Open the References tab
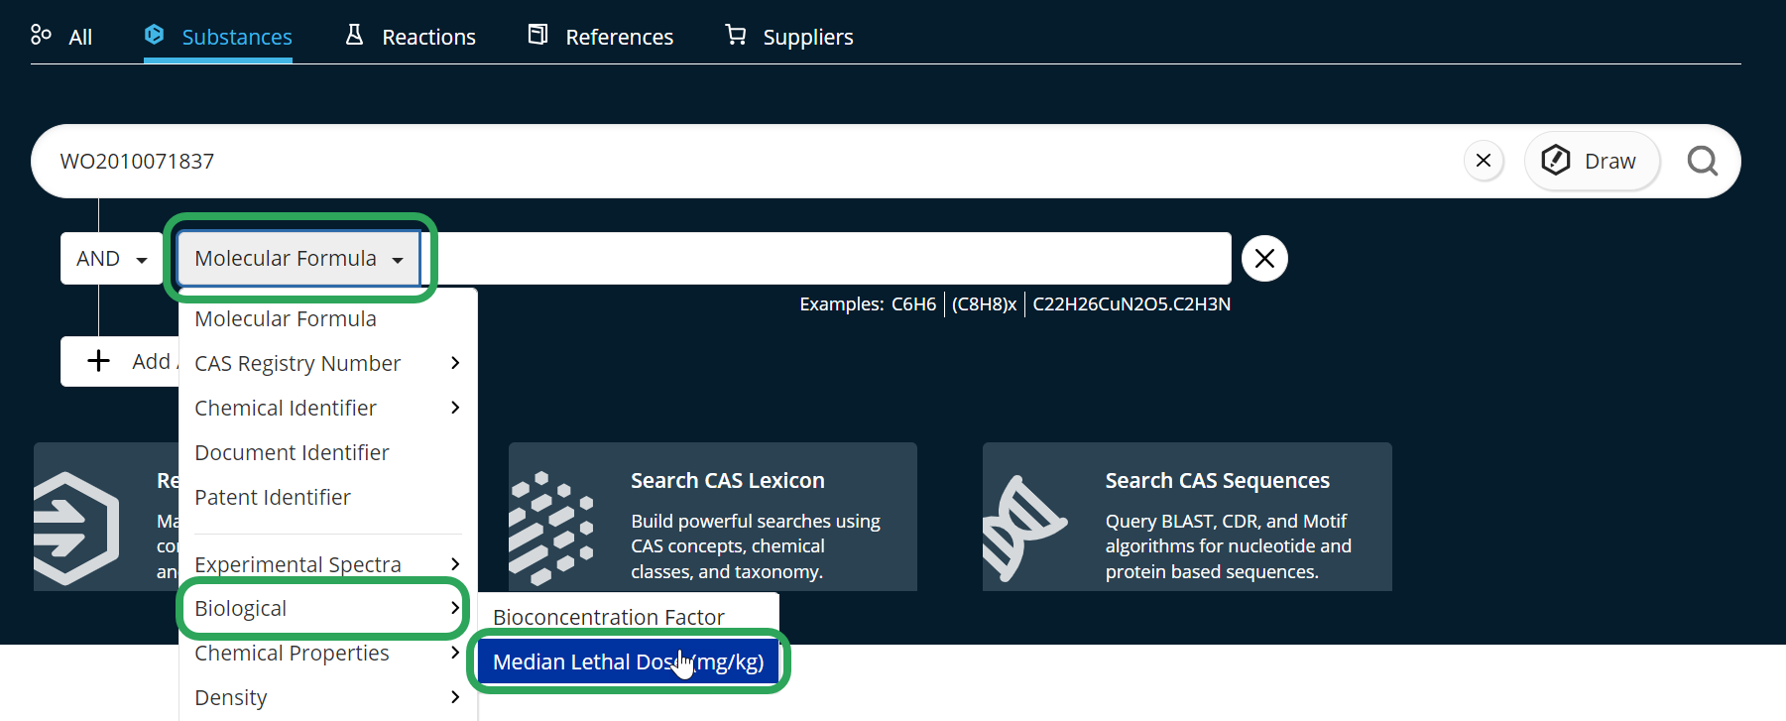1786x721 pixels. click(600, 37)
